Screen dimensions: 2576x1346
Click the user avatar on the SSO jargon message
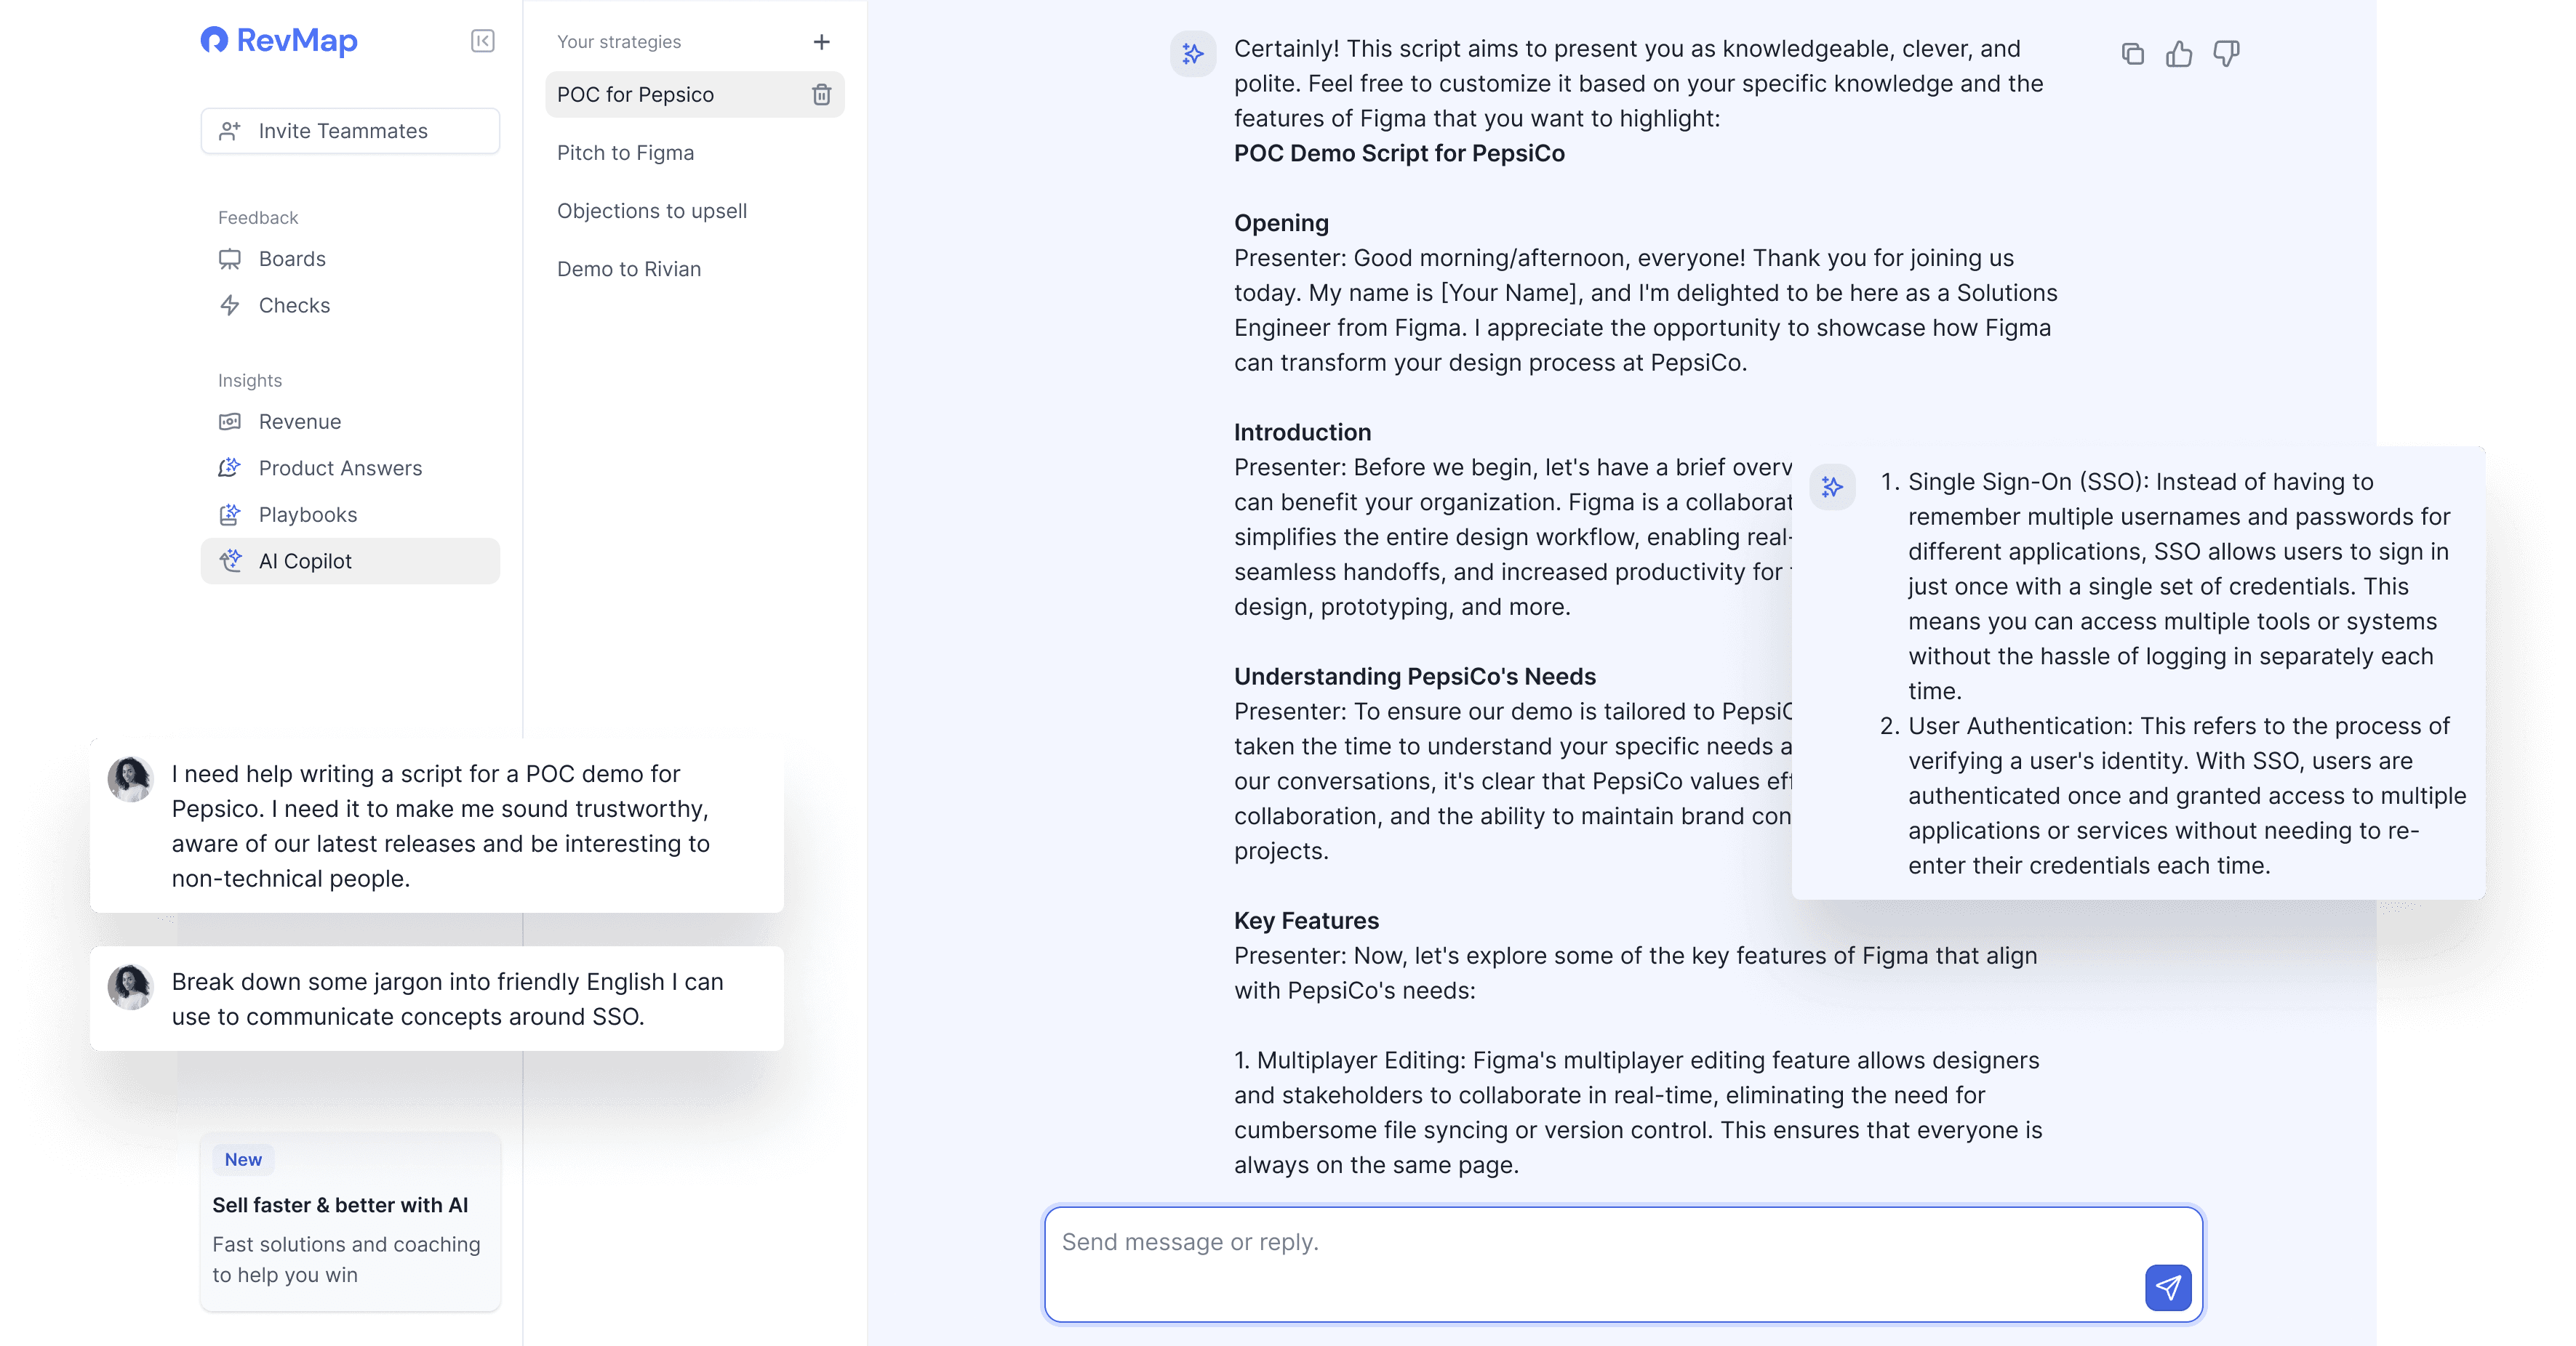click(130, 987)
